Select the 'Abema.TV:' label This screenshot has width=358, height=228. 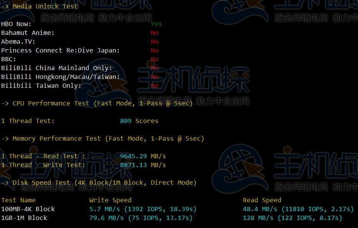point(18,42)
